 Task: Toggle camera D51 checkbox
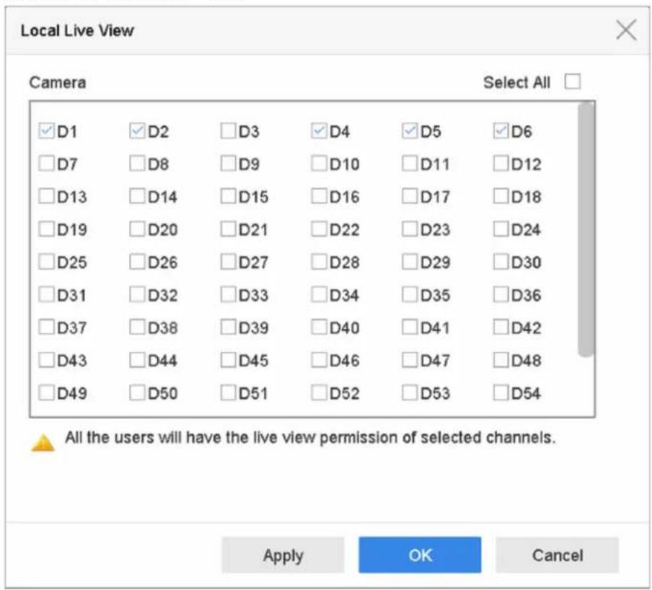[229, 392]
